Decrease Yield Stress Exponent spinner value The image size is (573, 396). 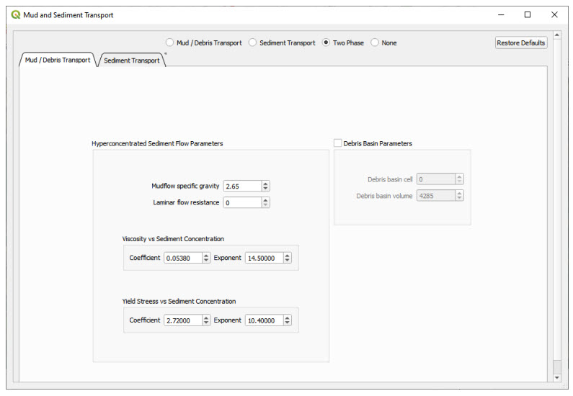click(288, 323)
